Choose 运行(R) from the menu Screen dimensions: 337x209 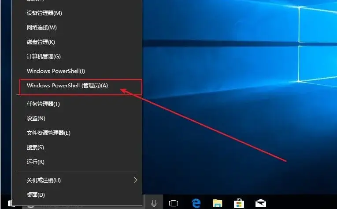coord(35,162)
